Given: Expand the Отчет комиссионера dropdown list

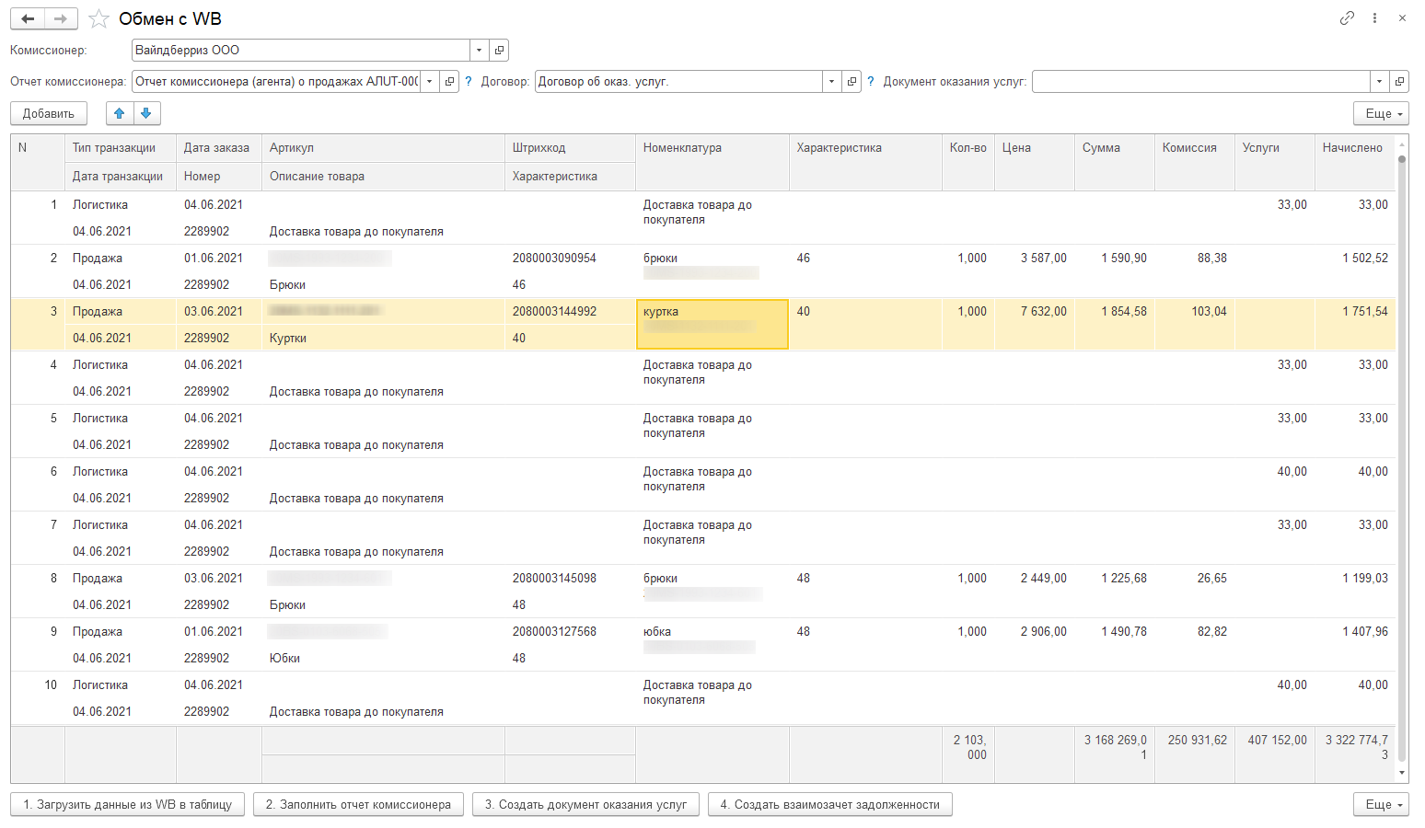Looking at the screenshot, I should tap(430, 81).
